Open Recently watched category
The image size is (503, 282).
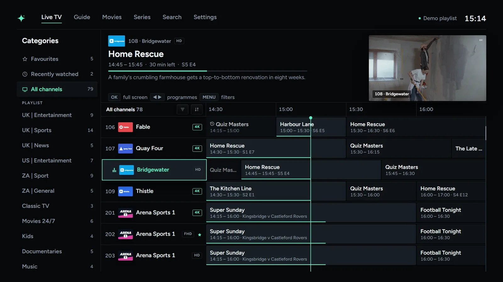[x=57, y=74]
